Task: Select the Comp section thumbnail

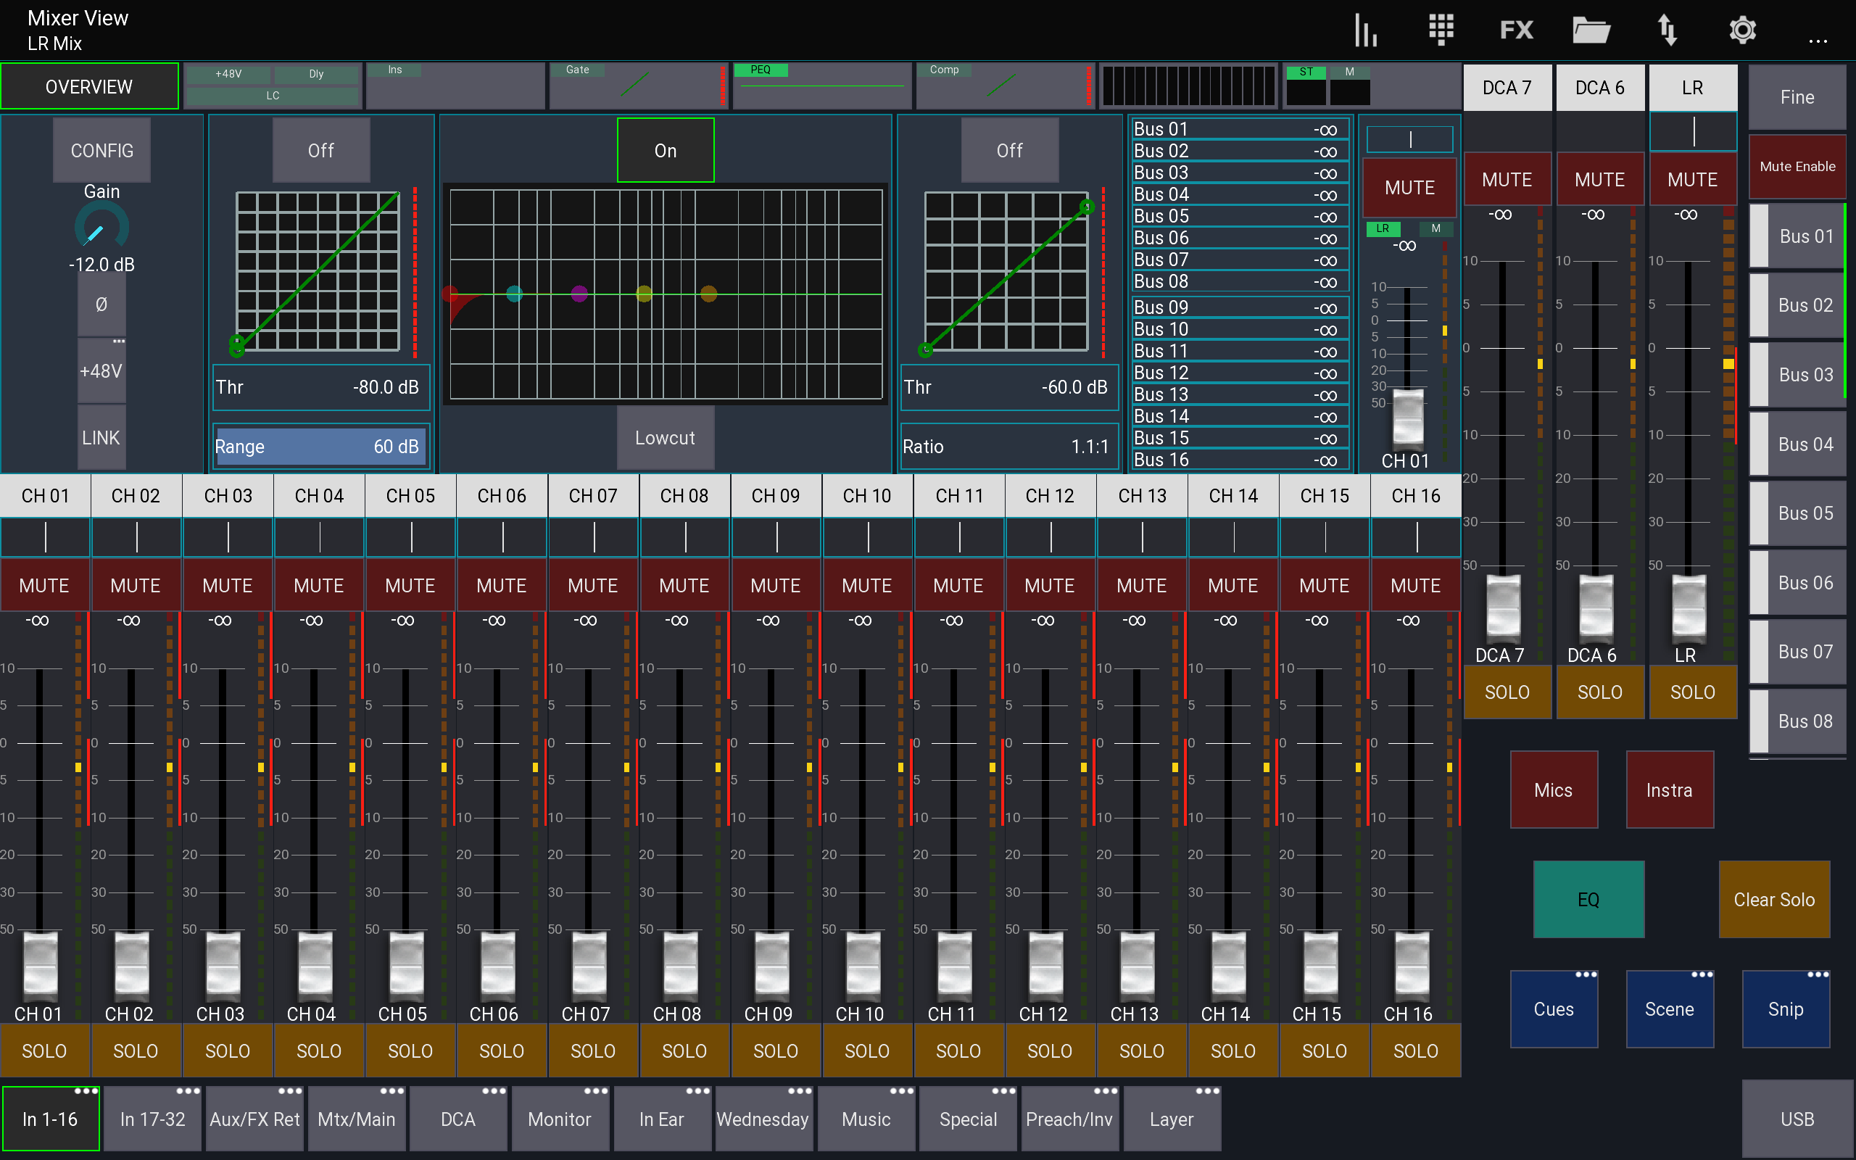Action: tap(1005, 86)
